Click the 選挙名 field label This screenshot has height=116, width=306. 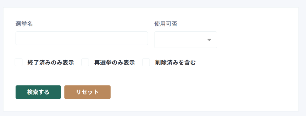click(x=24, y=24)
